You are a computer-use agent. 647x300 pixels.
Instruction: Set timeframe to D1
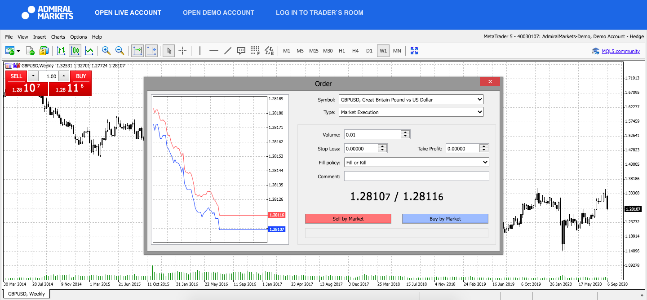pos(369,51)
